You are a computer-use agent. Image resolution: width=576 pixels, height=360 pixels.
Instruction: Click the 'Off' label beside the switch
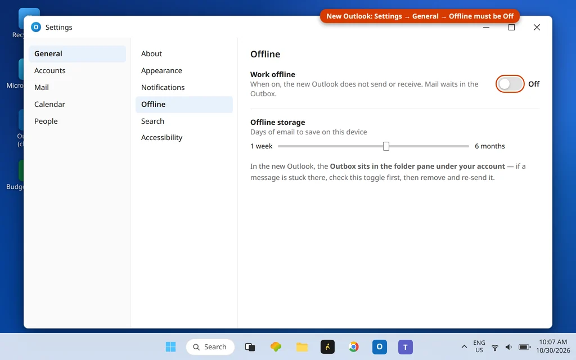click(534, 84)
